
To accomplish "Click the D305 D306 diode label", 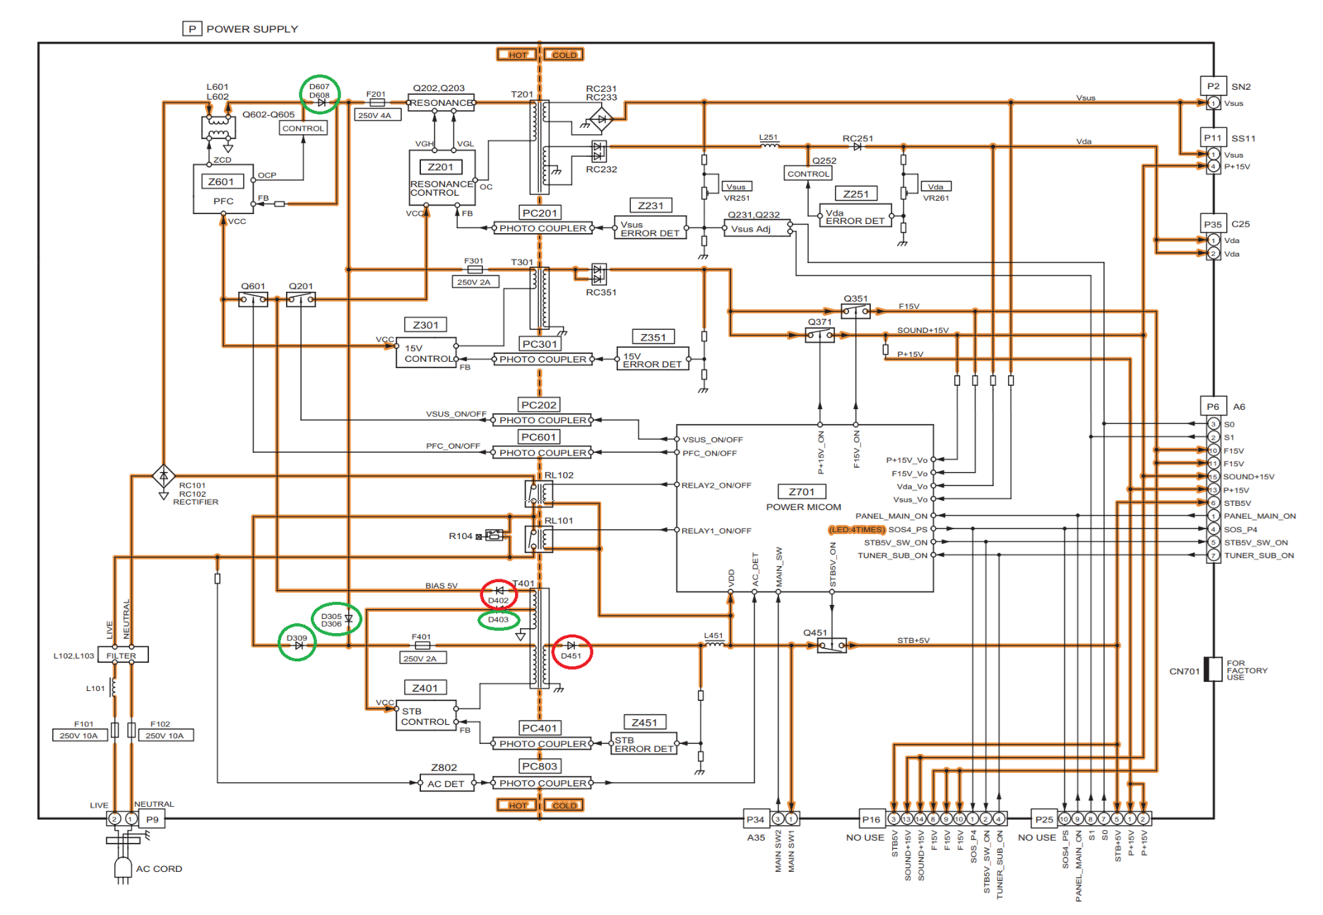I will (332, 621).
